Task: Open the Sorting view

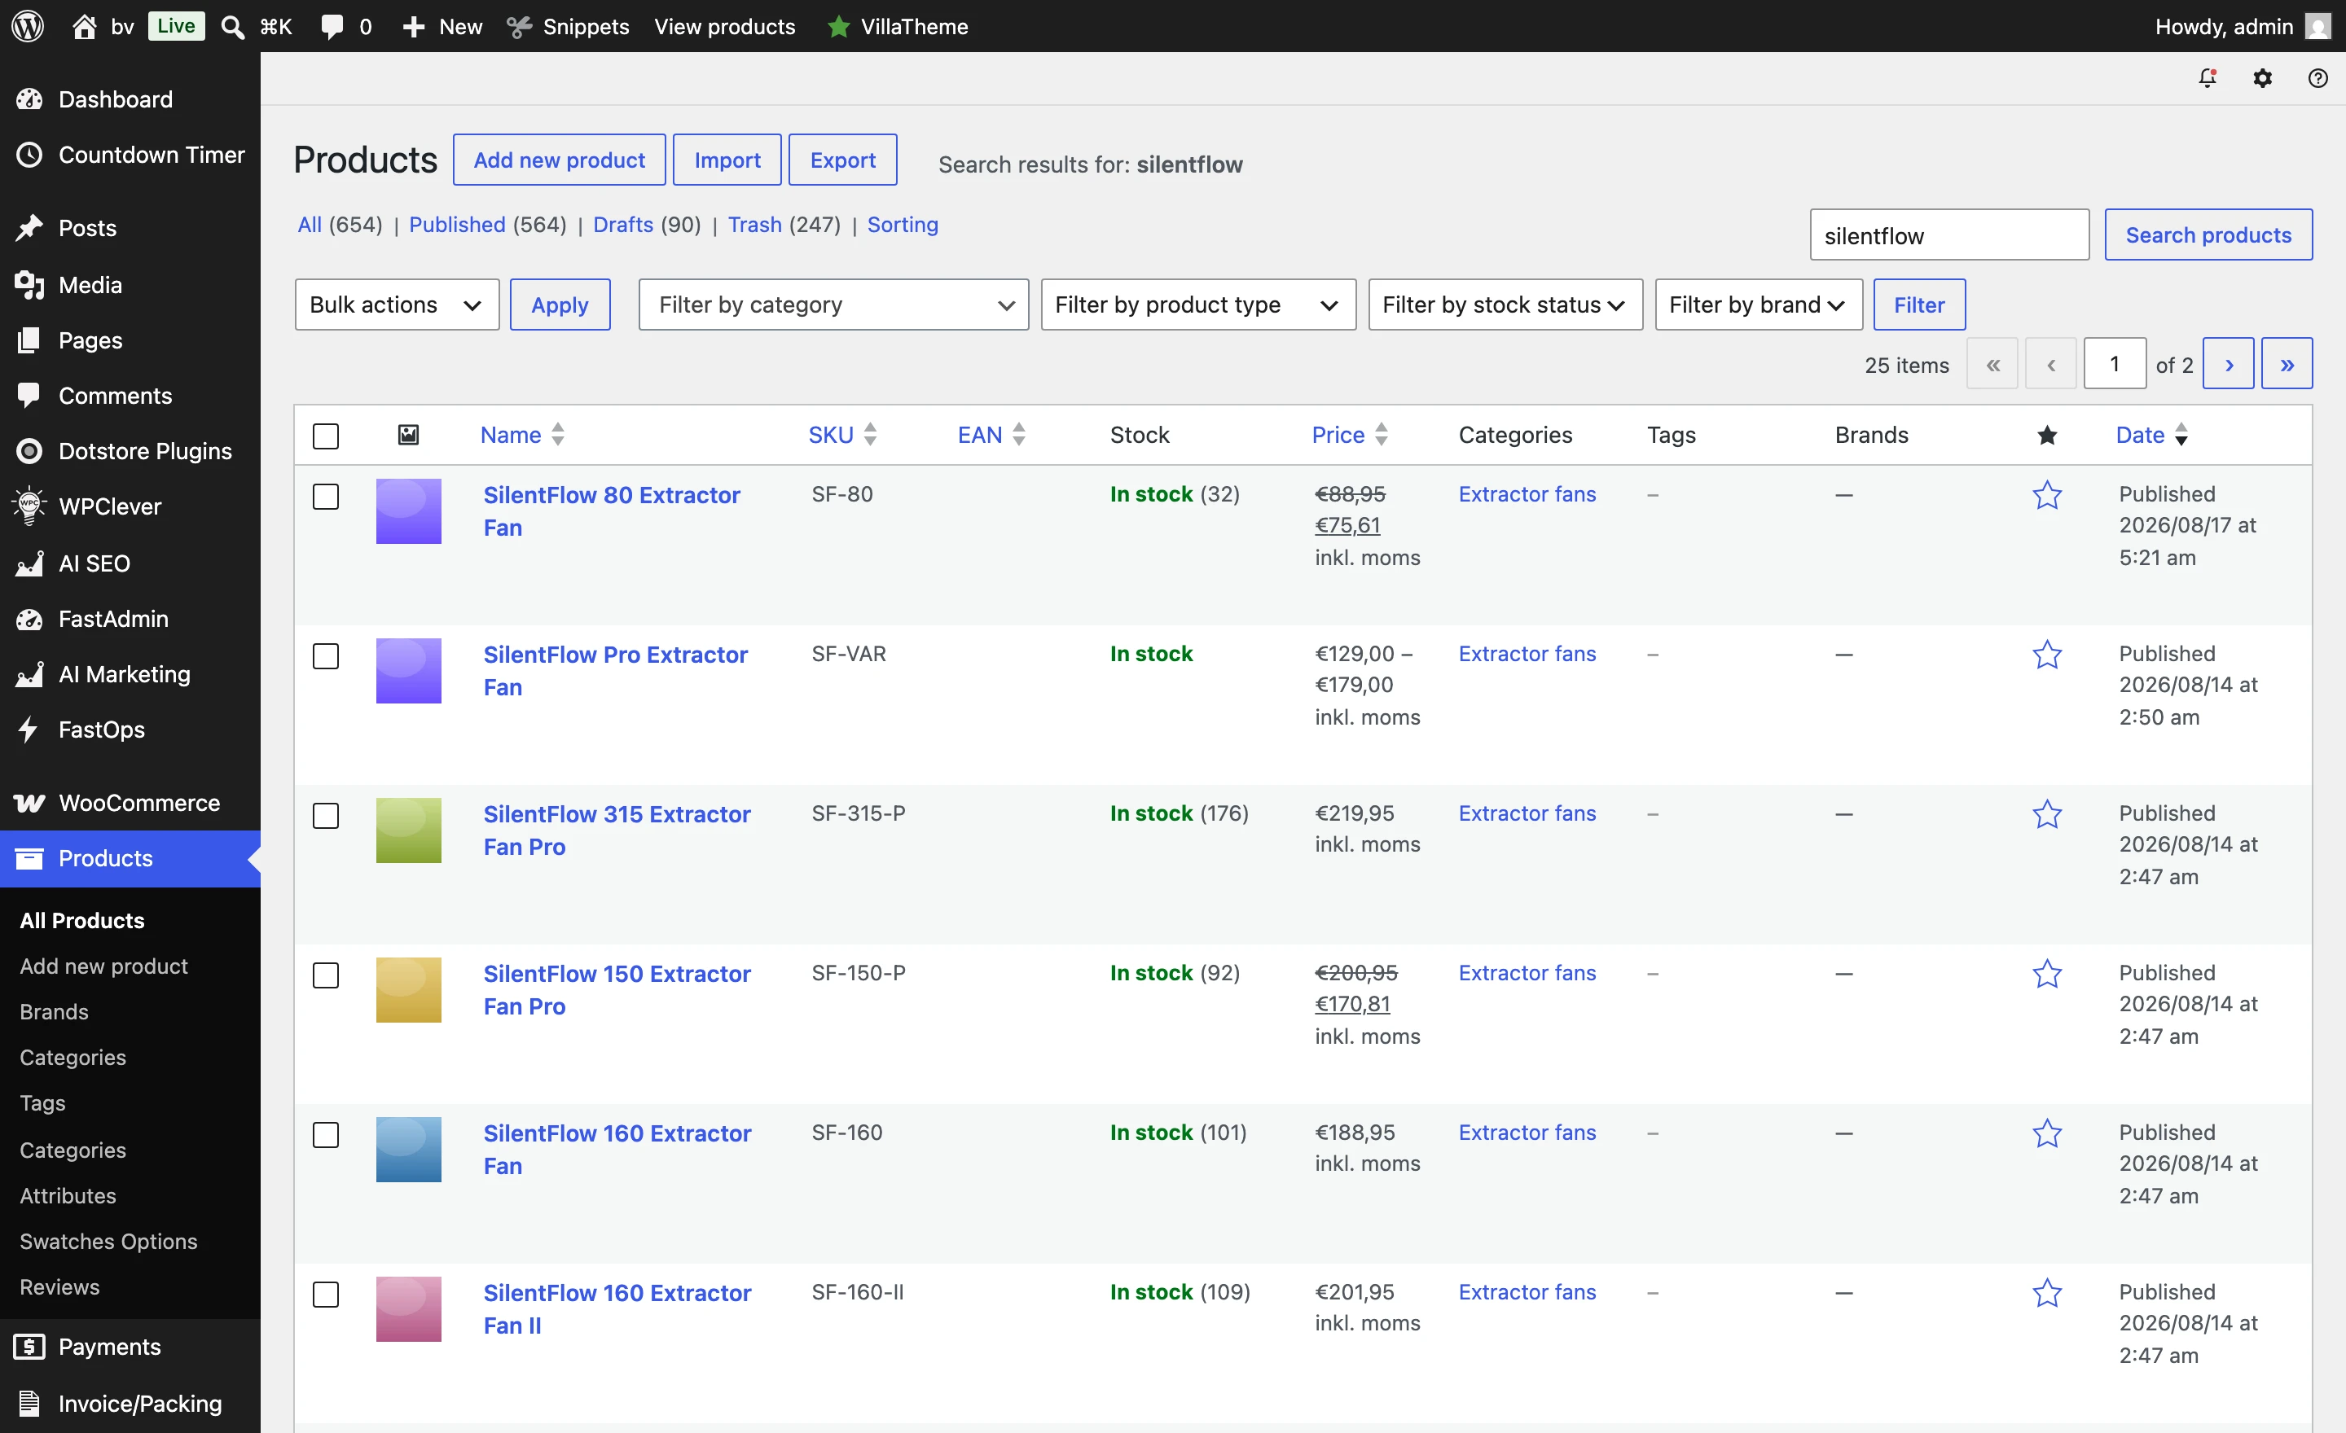Action: [x=902, y=225]
